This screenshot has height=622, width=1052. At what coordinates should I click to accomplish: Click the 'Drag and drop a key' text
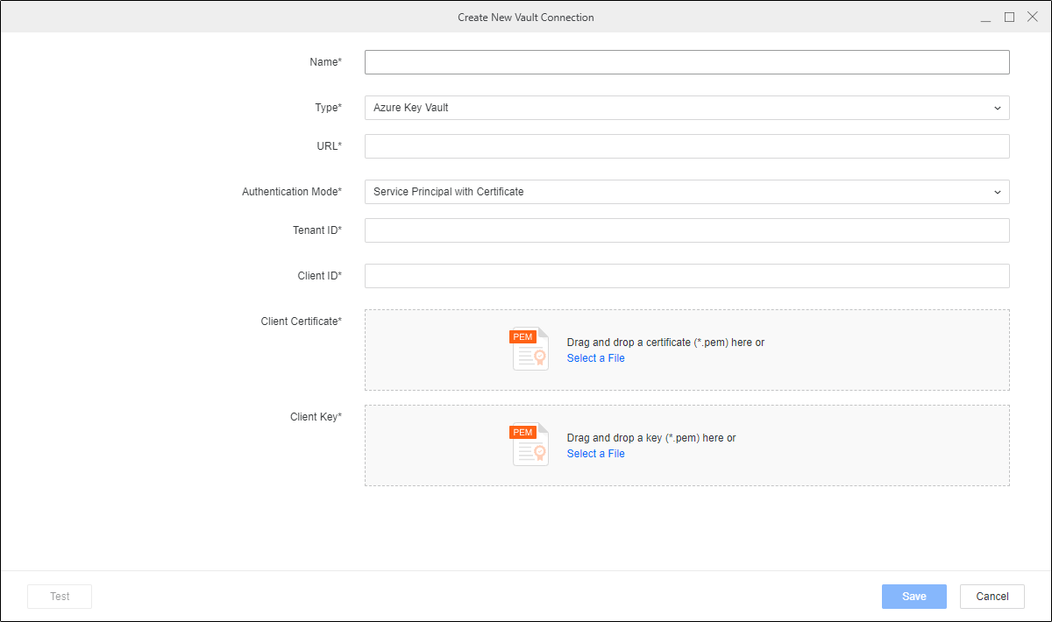[x=650, y=438]
